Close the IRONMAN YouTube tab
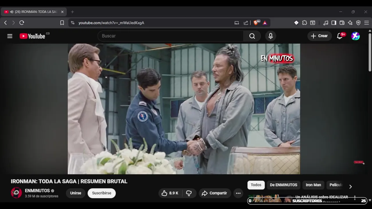Viewport: 372px width, 209px height. click(x=62, y=12)
